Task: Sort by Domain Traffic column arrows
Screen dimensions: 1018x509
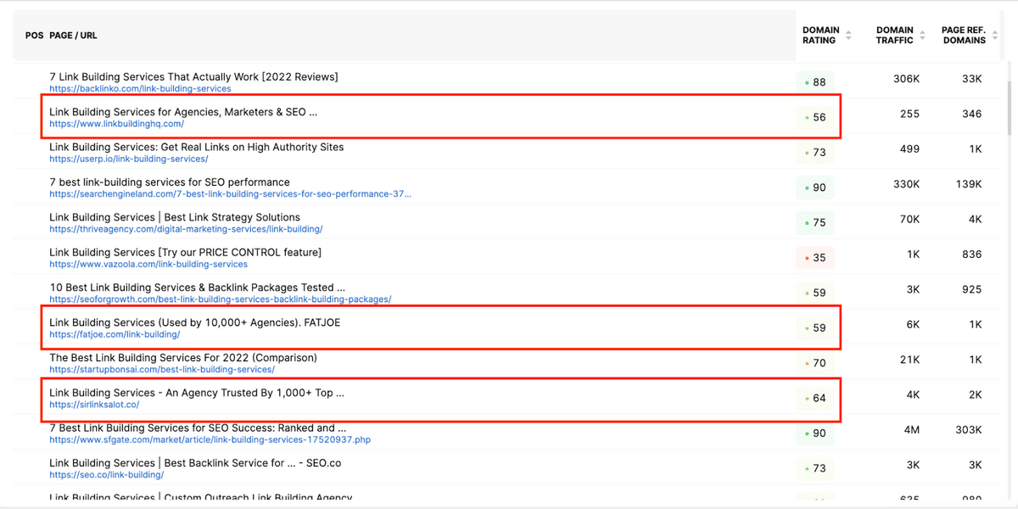Action: [923, 35]
